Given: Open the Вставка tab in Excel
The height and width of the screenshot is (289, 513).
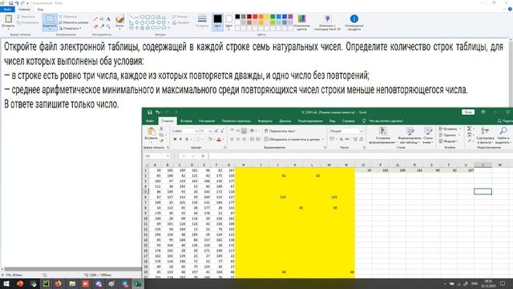Looking at the screenshot, I should 186,121.
